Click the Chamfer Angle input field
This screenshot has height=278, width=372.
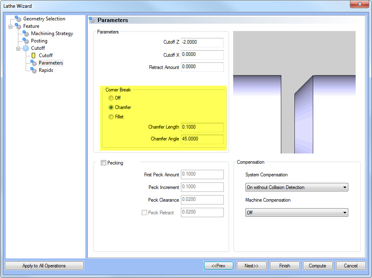(202, 139)
